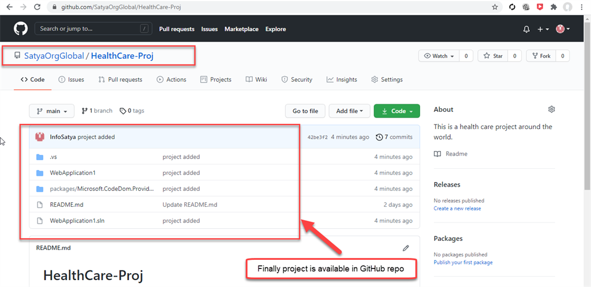Open the Wiki tab
The height and width of the screenshot is (287, 591).
[x=256, y=80]
